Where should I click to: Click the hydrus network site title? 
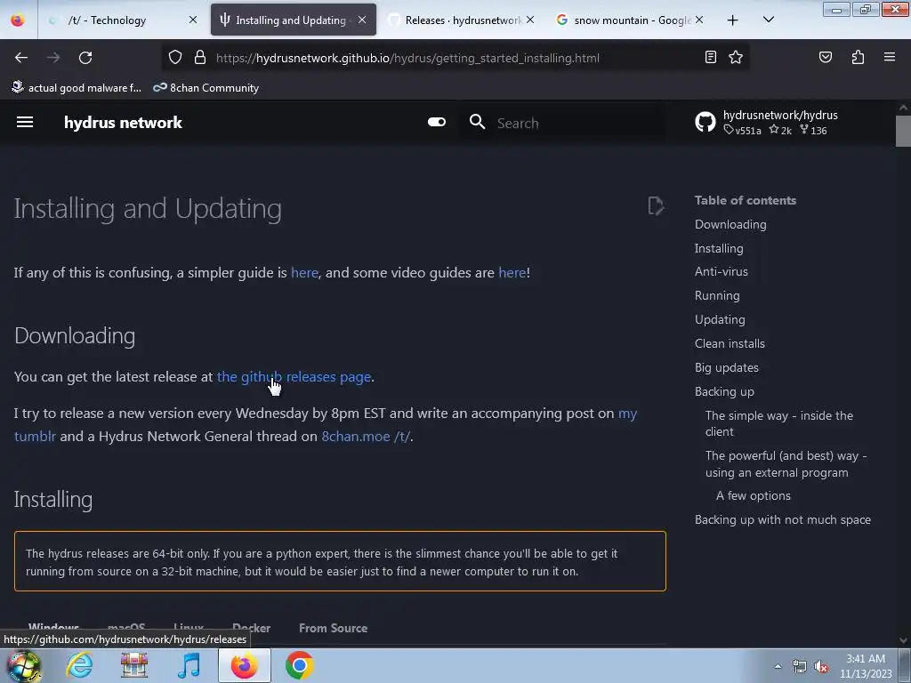[x=123, y=122]
